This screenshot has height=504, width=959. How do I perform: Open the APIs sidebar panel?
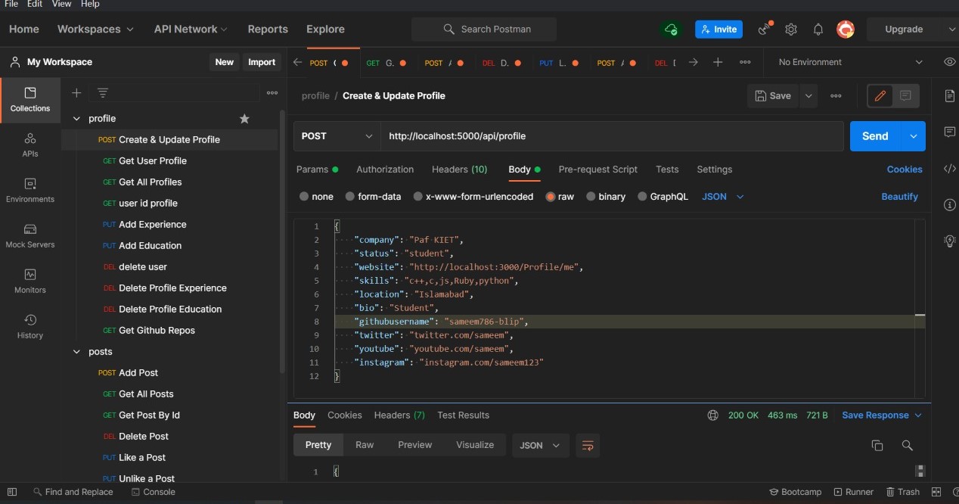(x=30, y=145)
